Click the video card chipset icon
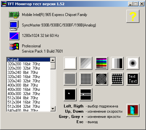The image size is (146, 130). coord(14,15)
